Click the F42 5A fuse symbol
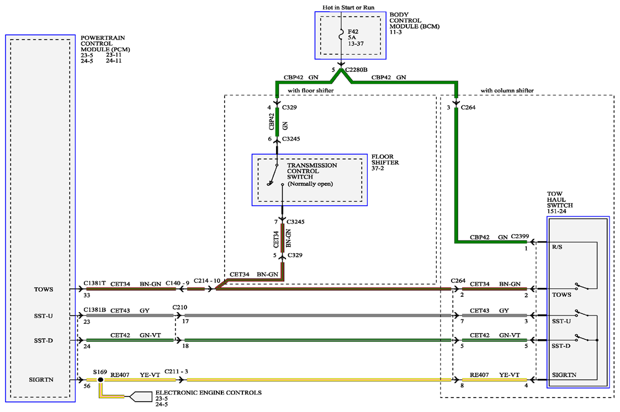 click(x=341, y=35)
